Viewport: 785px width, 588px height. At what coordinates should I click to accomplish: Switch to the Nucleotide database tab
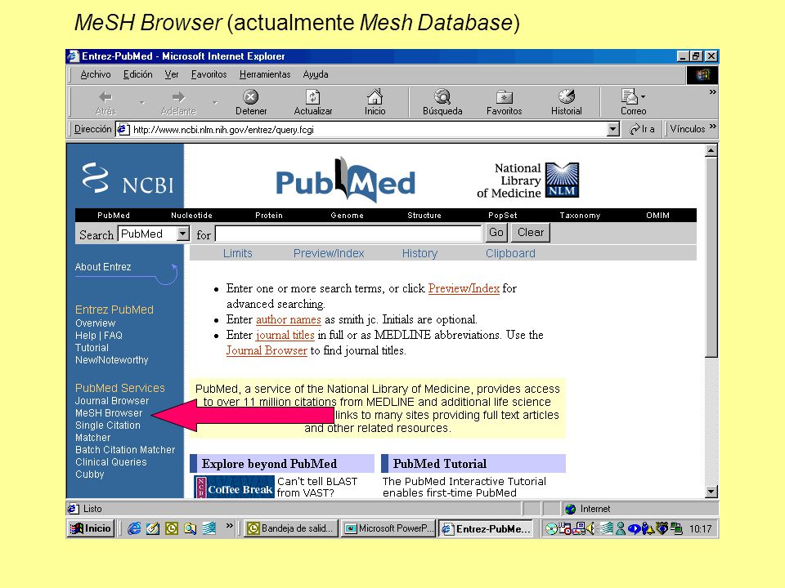pos(191,216)
